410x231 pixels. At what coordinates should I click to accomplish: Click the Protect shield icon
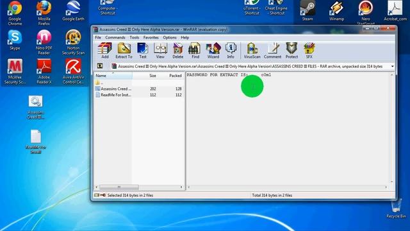291,51
